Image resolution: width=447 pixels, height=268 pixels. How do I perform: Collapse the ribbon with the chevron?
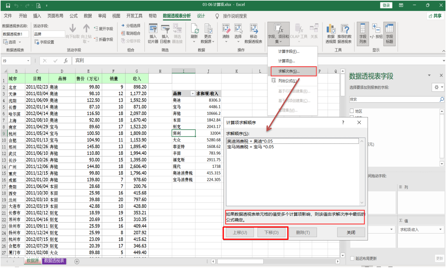tap(444, 51)
